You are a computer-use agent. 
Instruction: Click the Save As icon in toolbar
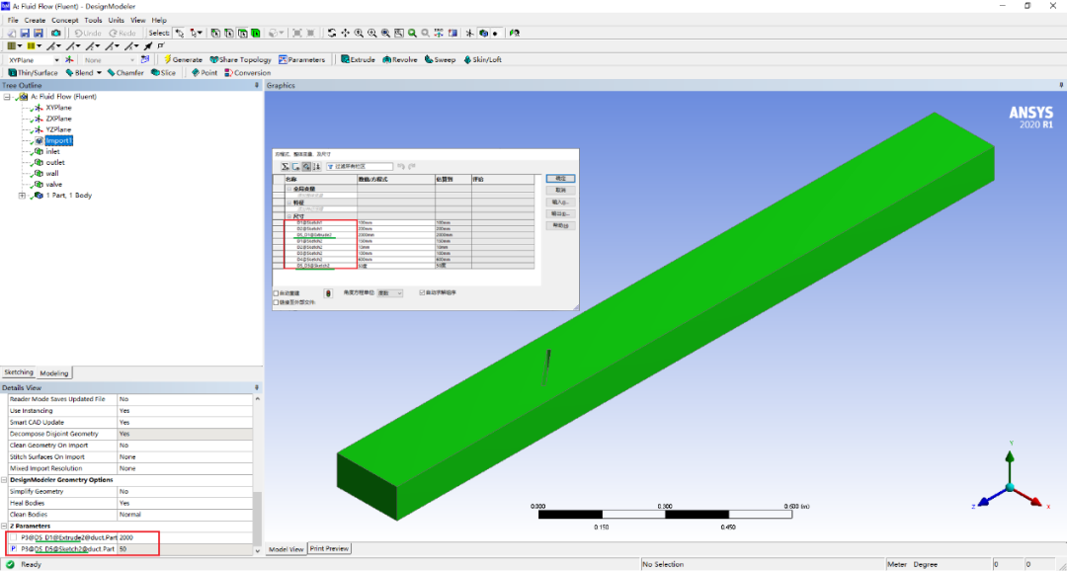tap(39, 33)
